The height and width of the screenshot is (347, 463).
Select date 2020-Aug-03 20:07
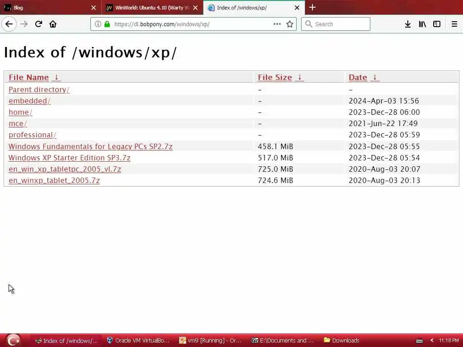point(384,169)
